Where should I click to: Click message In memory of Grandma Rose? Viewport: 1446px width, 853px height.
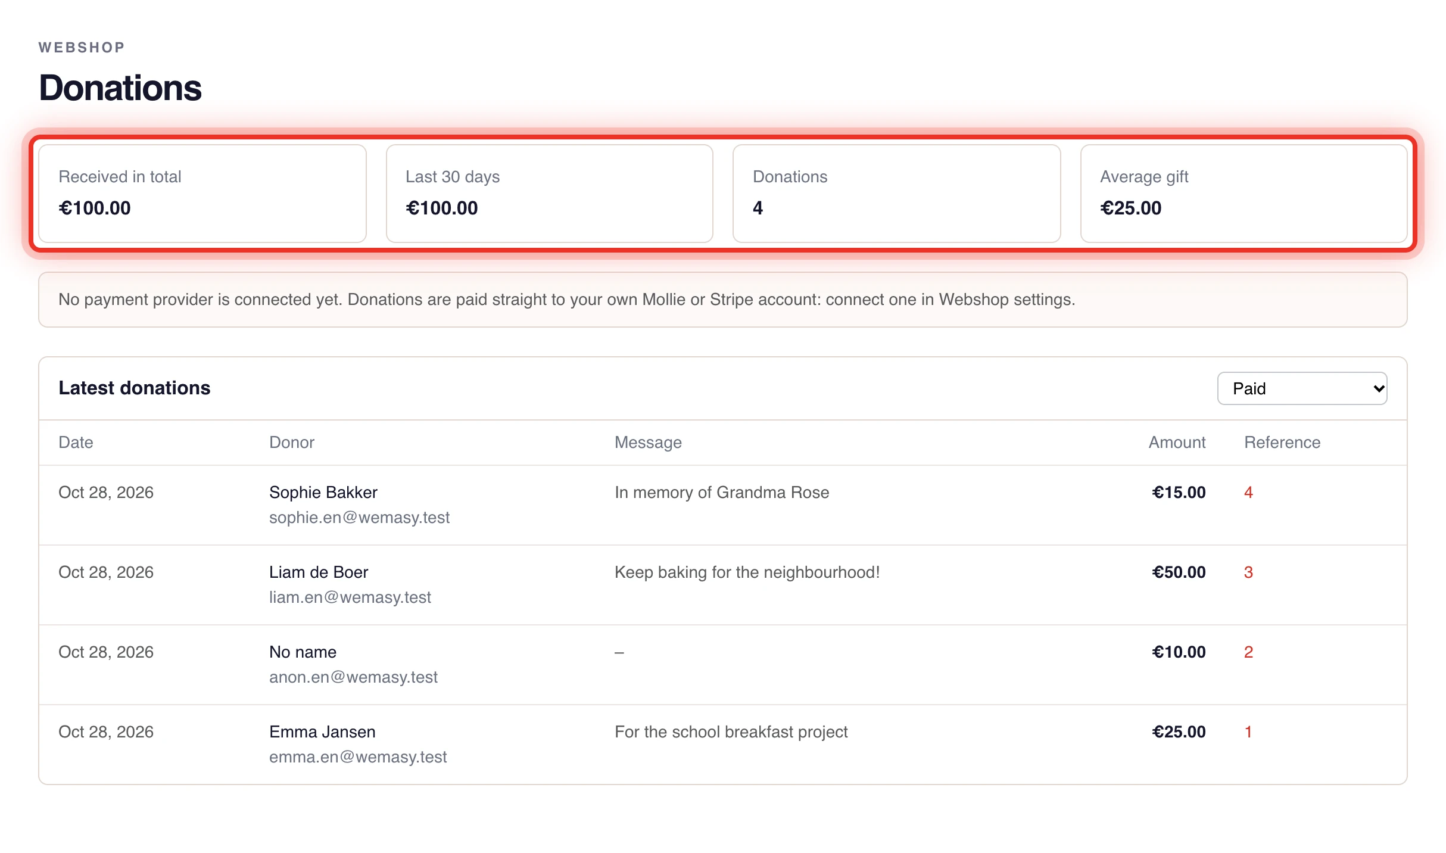tap(722, 493)
